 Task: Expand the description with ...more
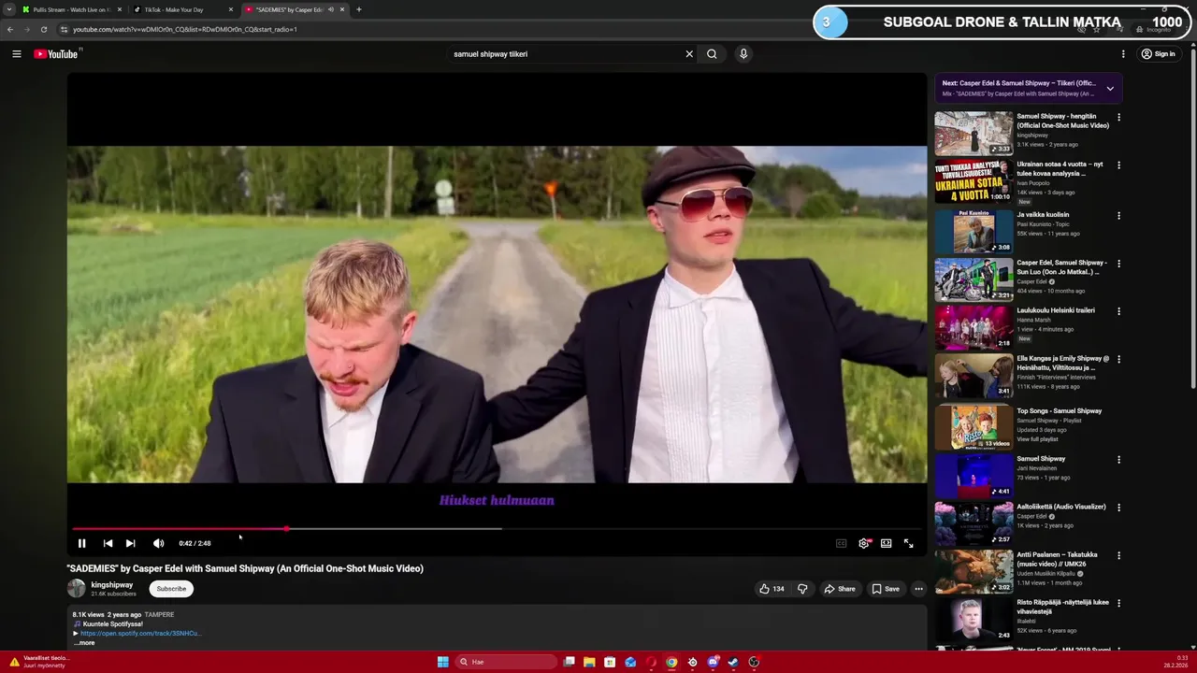point(85,643)
